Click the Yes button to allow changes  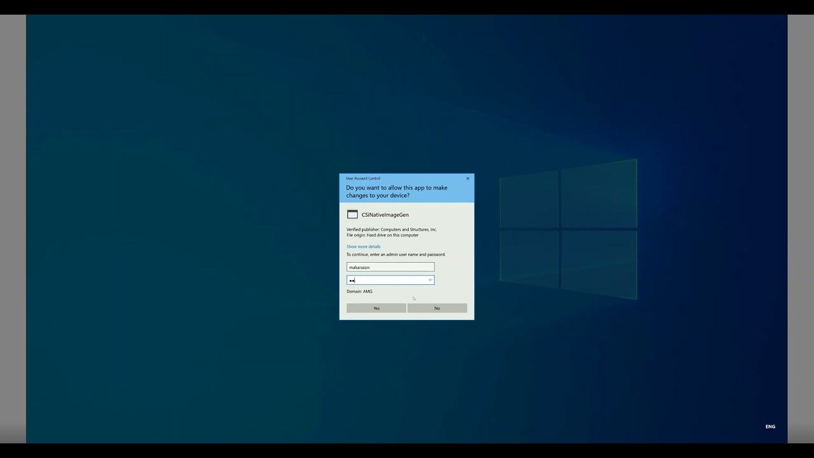tap(376, 308)
